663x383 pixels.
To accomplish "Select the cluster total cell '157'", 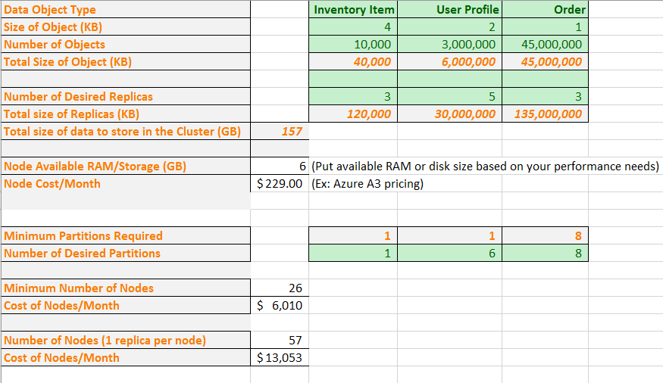I will coord(280,132).
